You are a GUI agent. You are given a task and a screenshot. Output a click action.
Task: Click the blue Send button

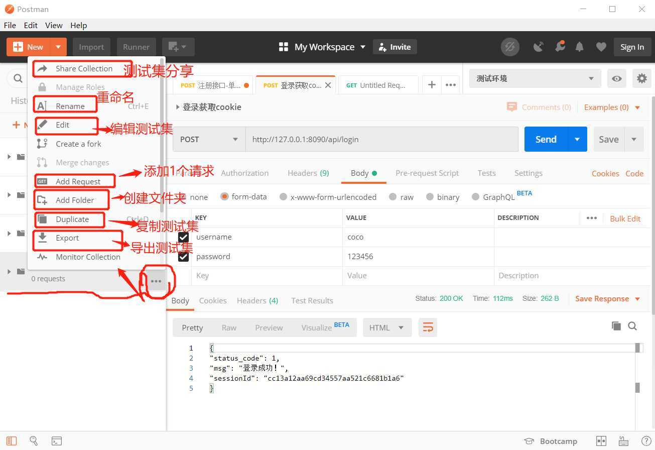point(546,139)
